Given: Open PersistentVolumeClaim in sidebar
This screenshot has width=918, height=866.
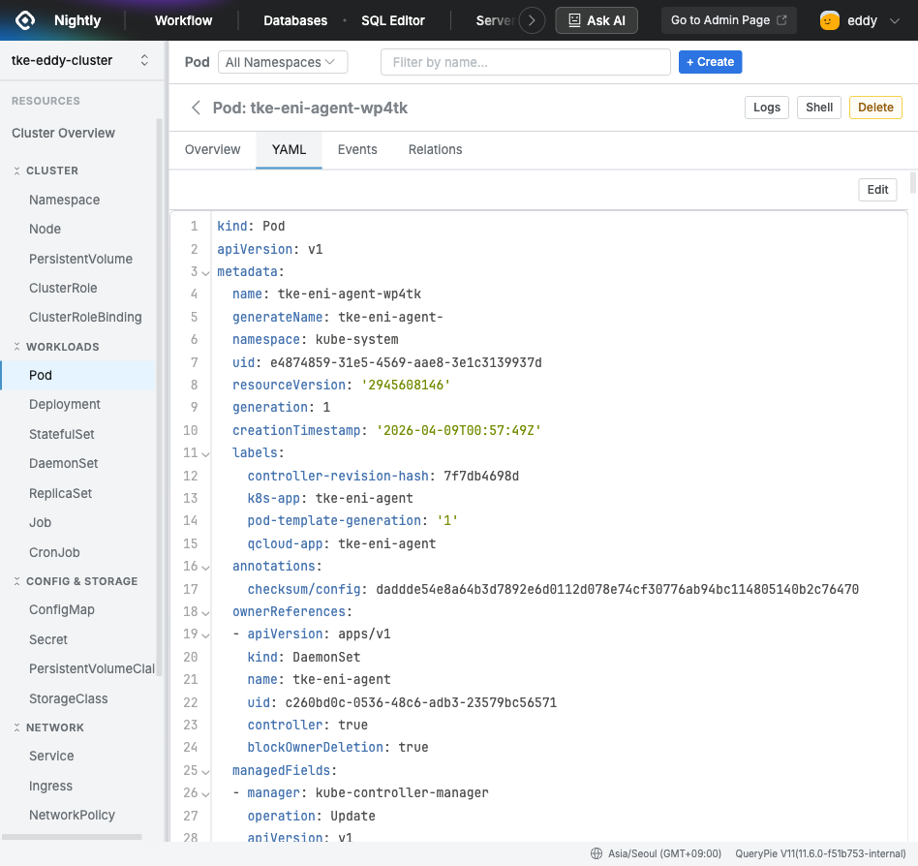Looking at the screenshot, I should point(92,669).
